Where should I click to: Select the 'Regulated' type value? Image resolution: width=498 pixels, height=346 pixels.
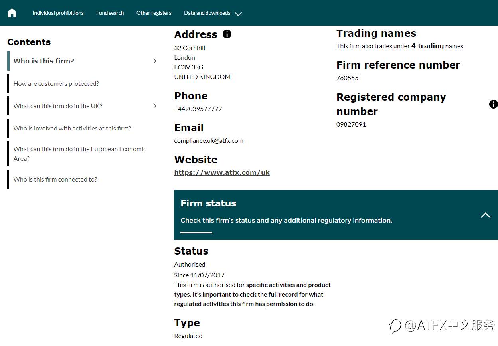188,336
